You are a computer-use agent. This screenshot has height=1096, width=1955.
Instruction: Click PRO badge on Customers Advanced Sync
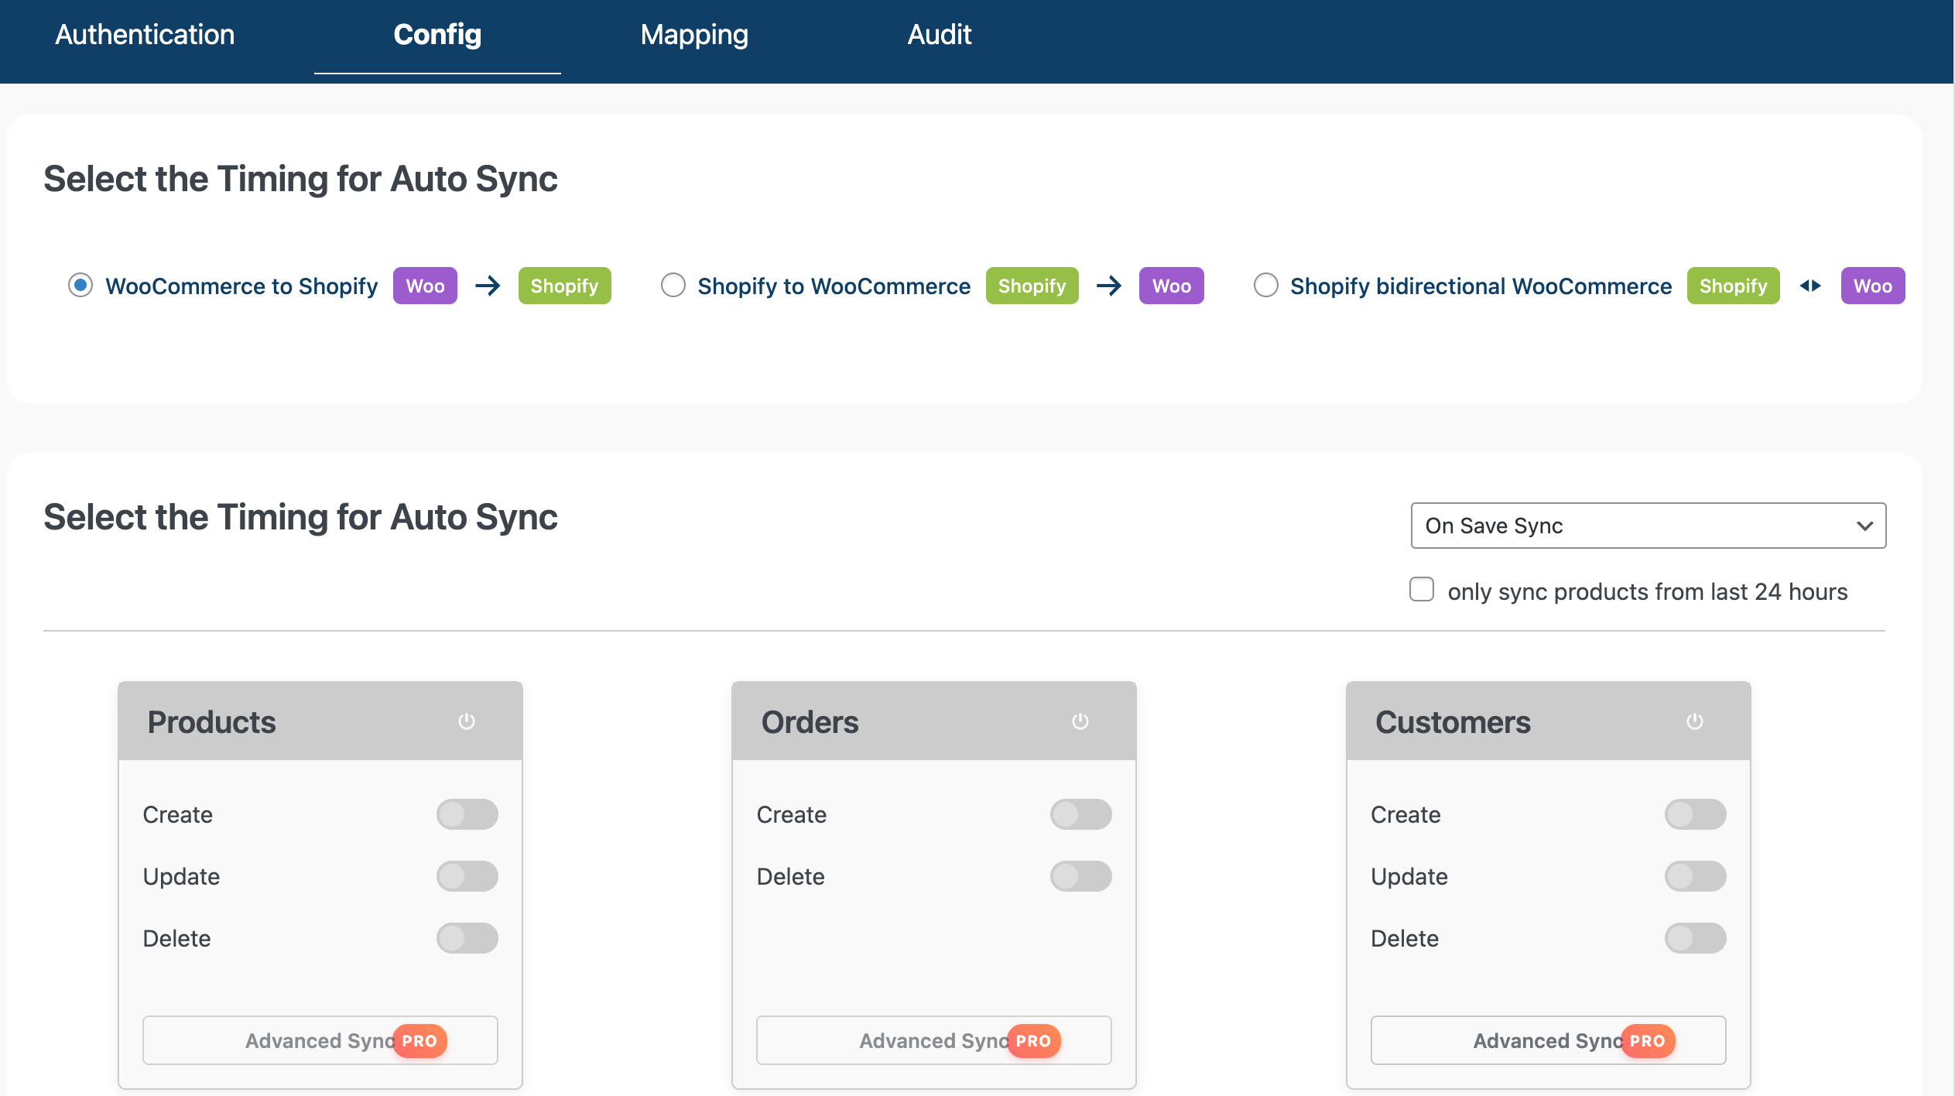point(1647,1041)
